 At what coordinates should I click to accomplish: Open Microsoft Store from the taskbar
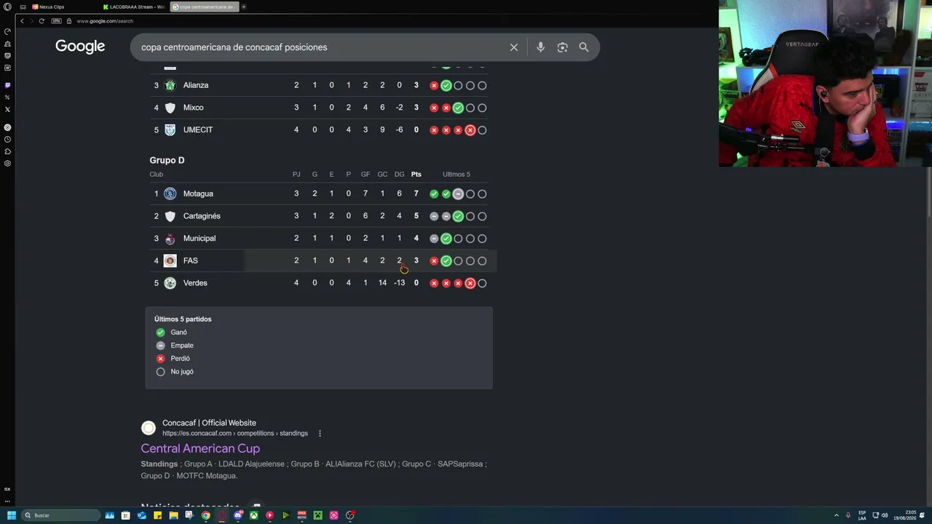(x=126, y=515)
